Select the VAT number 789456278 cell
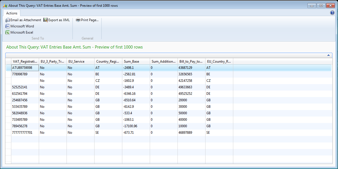 click(x=25, y=126)
